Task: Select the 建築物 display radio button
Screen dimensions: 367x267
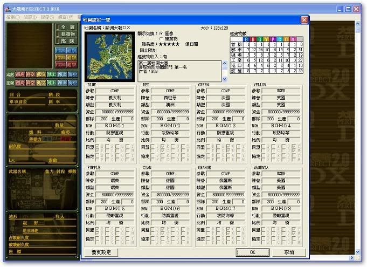Action: [x=161, y=39]
